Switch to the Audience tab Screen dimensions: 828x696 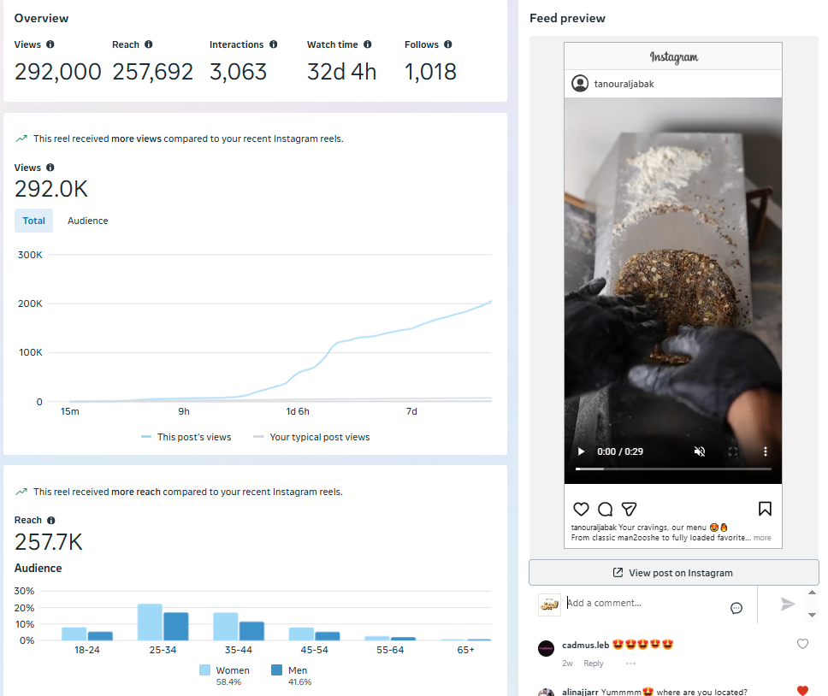click(88, 221)
